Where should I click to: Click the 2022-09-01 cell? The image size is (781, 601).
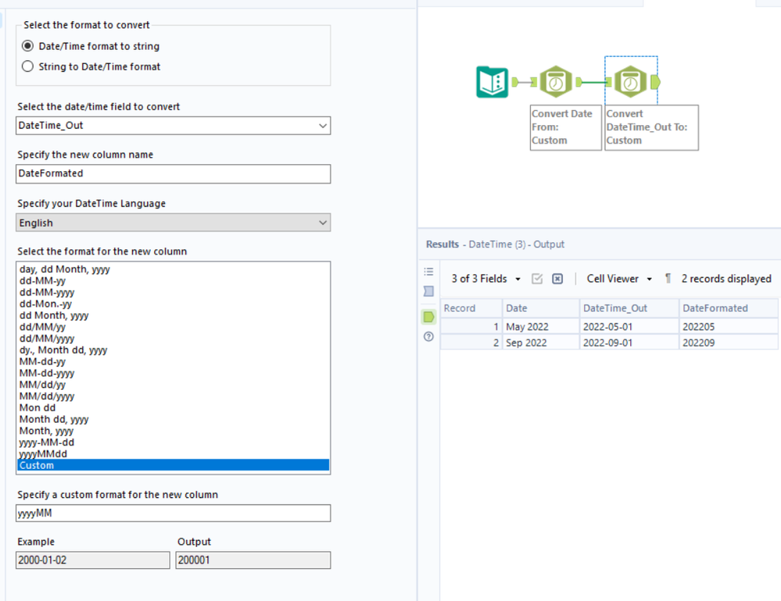(x=629, y=342)
